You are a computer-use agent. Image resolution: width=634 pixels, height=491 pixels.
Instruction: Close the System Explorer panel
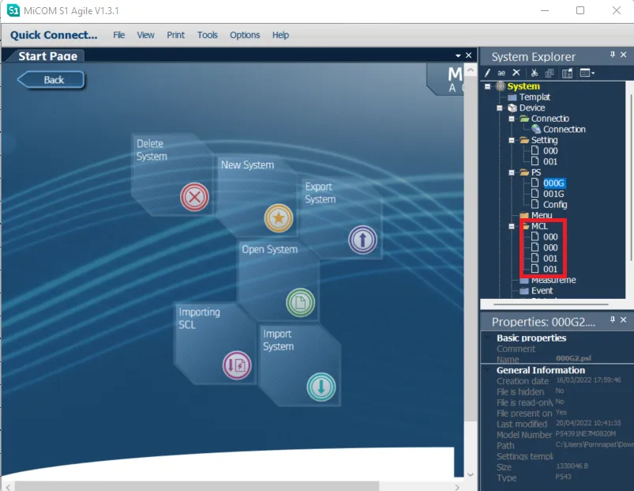624,55
